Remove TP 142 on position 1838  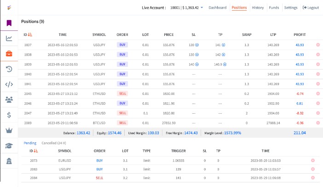(x=223, y=55)
